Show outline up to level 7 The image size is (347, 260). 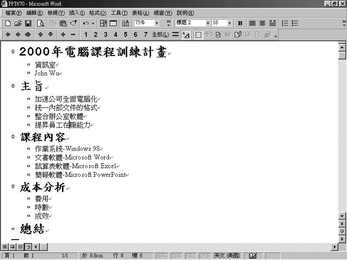(146, 35)
